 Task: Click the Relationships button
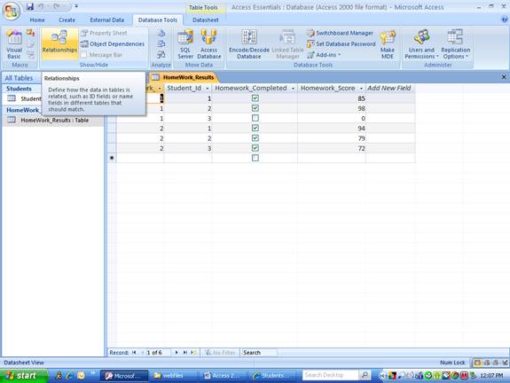pos(59,44)
